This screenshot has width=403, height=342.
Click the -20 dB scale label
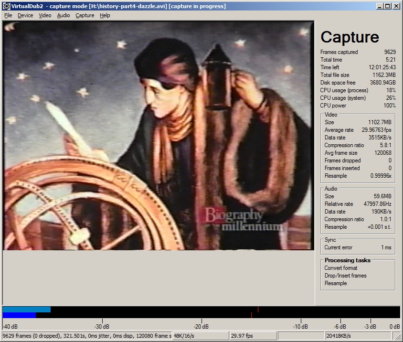pyautogui.click(x=201, y=327)
